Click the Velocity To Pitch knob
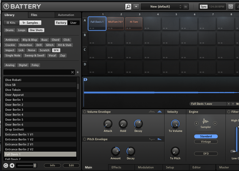Screen dimensions: 239x171 (x=175, y=151)
